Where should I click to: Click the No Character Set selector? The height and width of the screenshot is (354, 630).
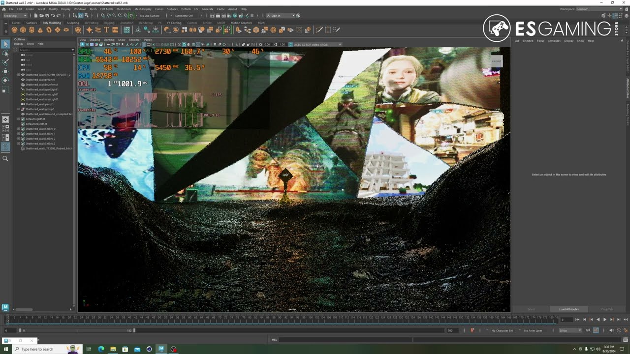point(502,330)
